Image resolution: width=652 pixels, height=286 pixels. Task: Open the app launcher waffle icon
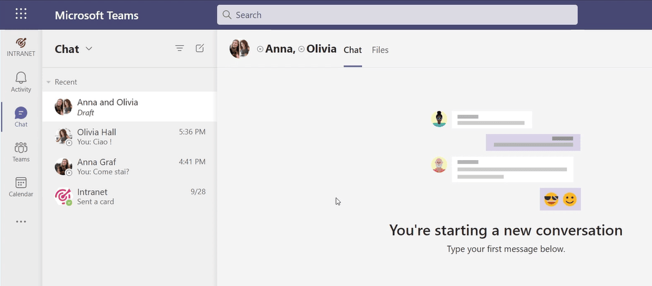coord(21,14)
